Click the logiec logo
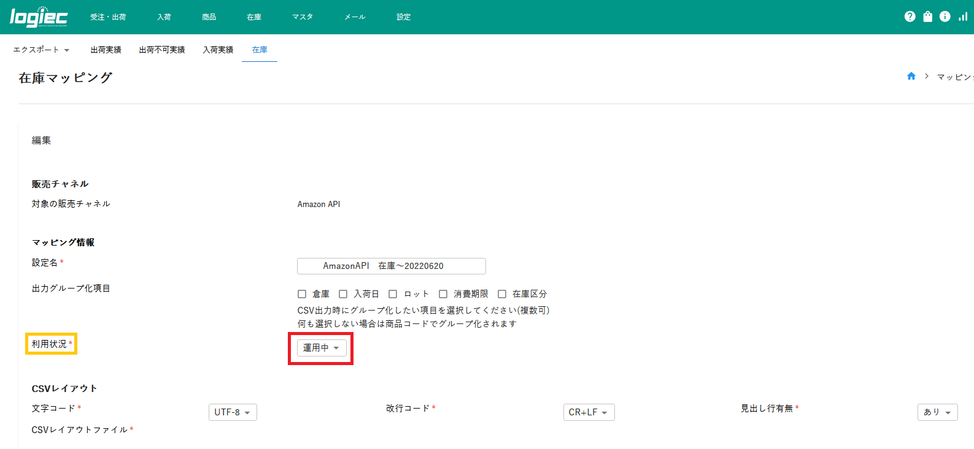The height and width of the screenshot is (449, 974). [39, 17]
